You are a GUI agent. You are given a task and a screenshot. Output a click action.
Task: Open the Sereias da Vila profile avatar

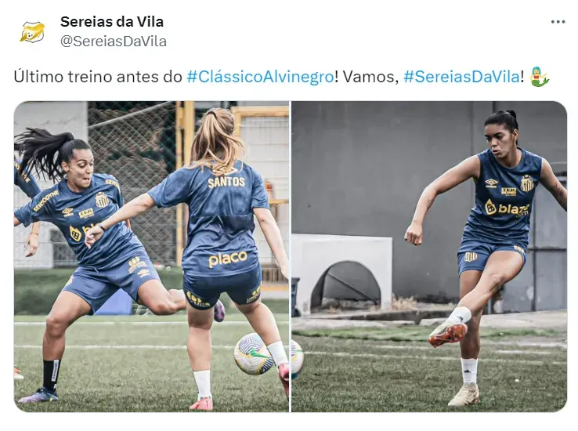(32, 32)
